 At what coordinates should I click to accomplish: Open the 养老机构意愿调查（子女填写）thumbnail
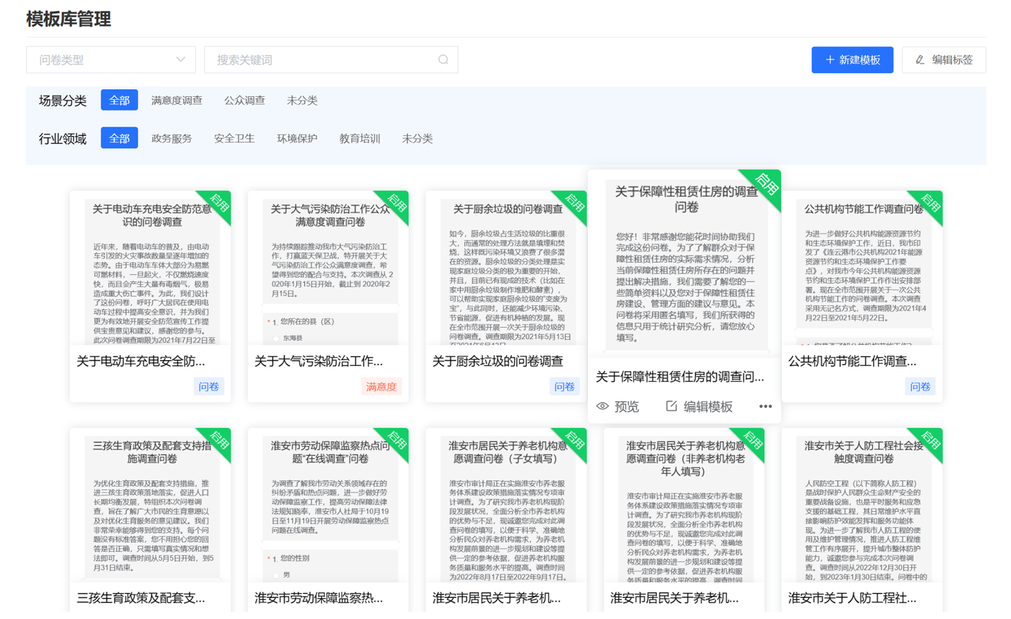point(506,505)
